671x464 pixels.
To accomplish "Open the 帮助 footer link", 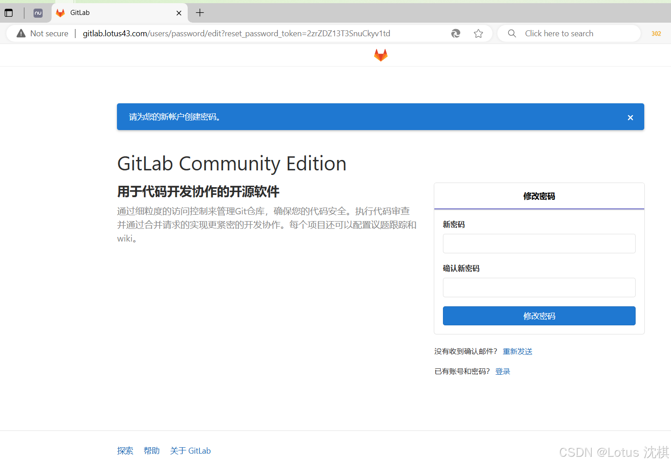I will point(152,451).
